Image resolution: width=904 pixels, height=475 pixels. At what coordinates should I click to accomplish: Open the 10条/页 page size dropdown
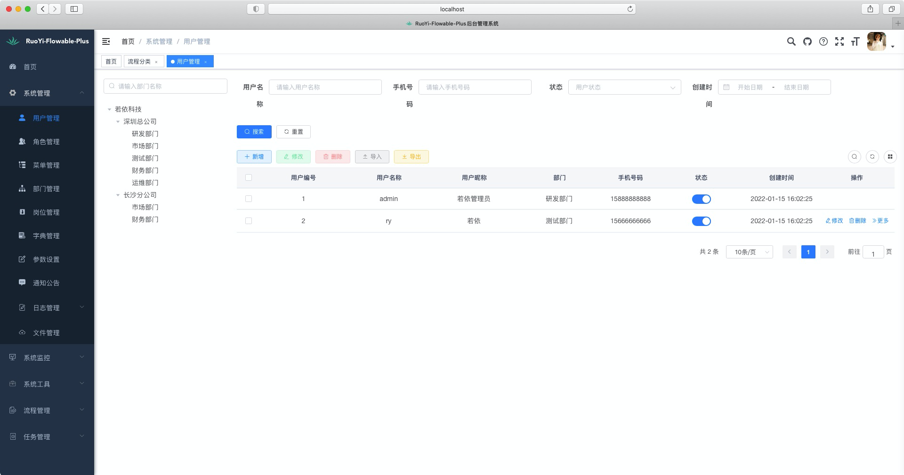coord(749,252)
